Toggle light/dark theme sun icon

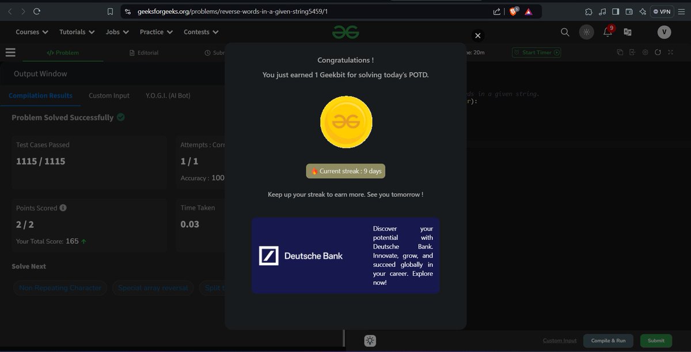(x=586, y=32)
